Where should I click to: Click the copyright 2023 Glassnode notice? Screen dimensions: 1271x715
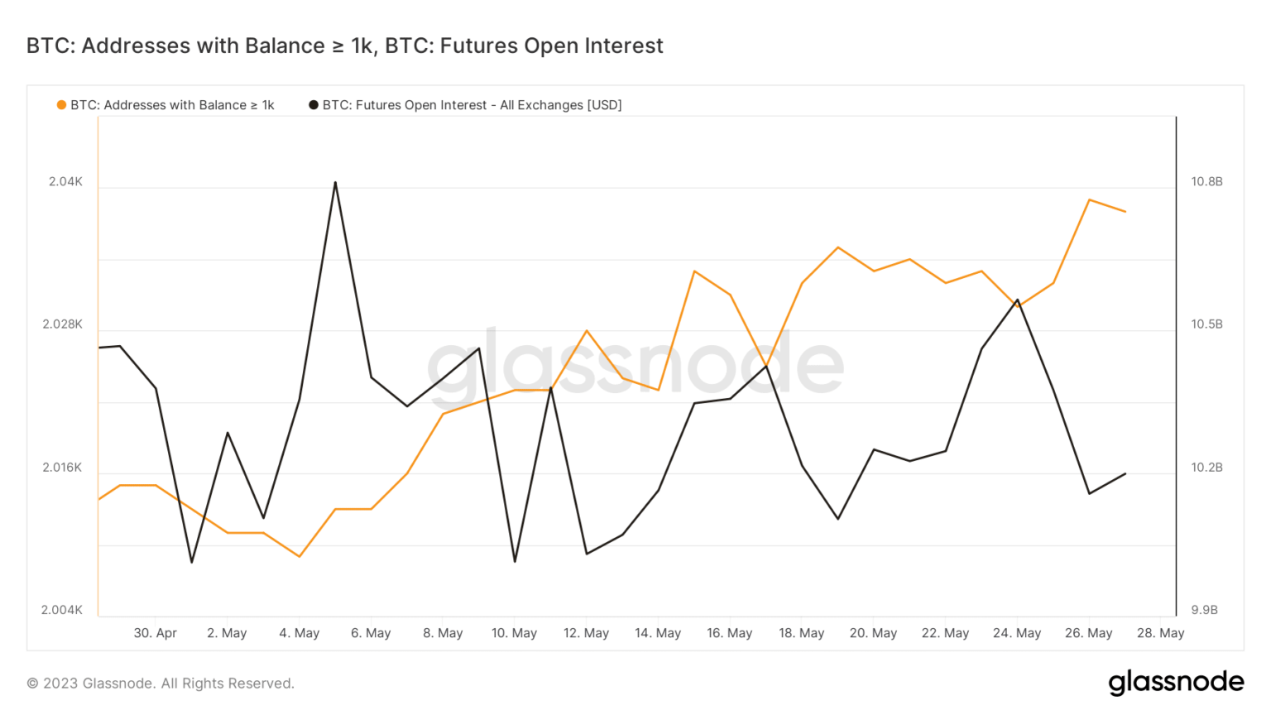coord(161,684)
